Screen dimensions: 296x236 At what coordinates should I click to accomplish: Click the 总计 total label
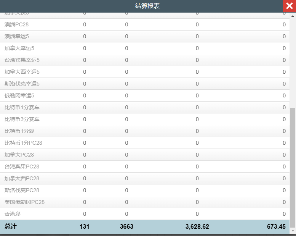point(11,226)
